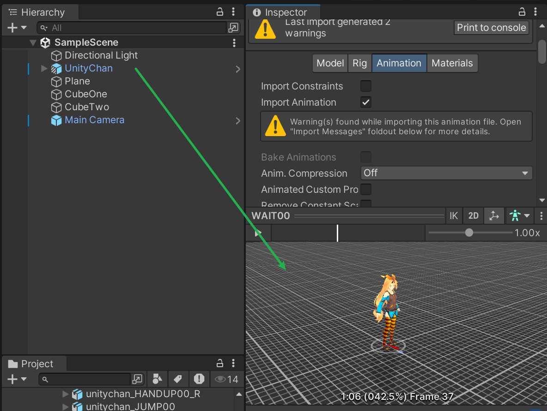
Task: Open preview panel more options
Action: point(541,216)
